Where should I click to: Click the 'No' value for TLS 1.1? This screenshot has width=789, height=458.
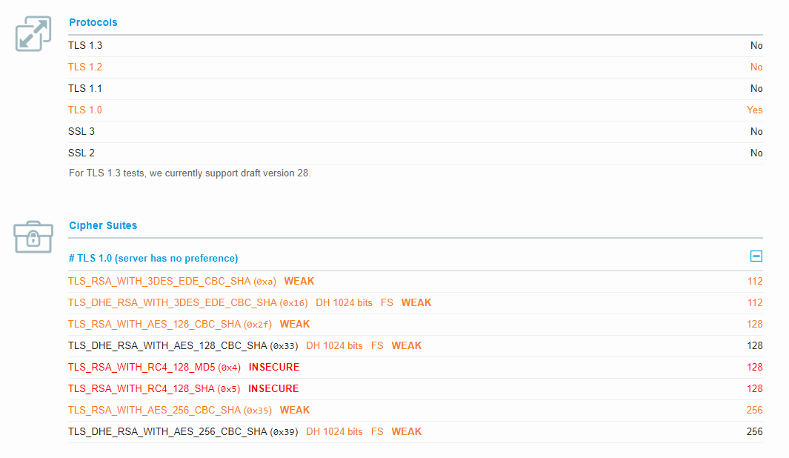coord(756,89)
